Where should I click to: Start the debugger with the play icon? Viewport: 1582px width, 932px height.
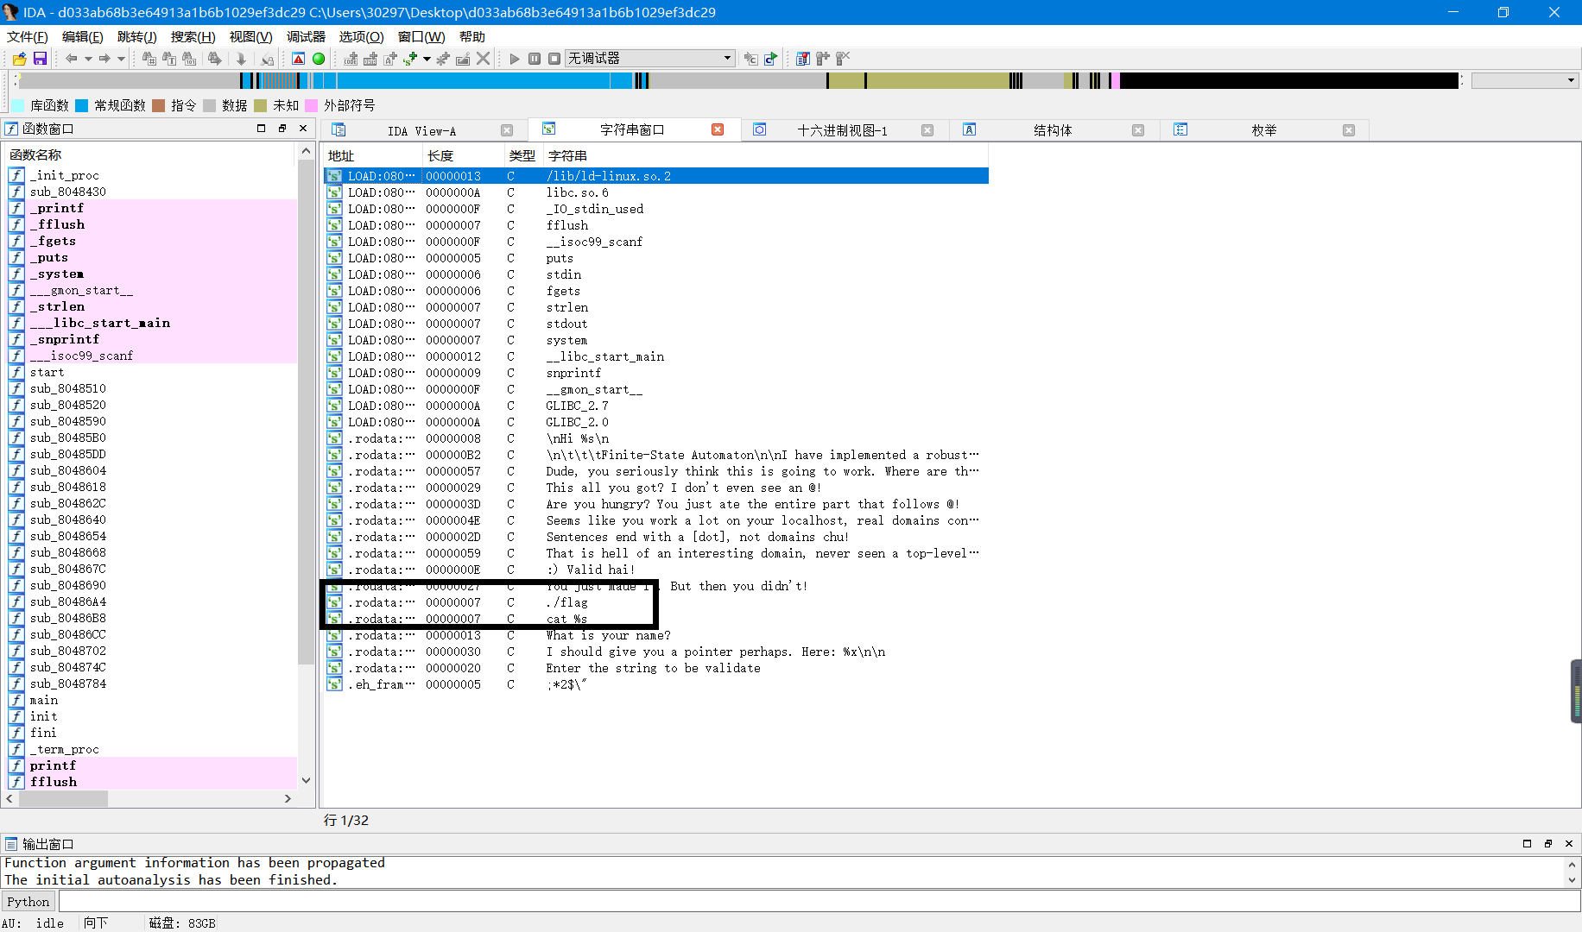tap(514, 58)
